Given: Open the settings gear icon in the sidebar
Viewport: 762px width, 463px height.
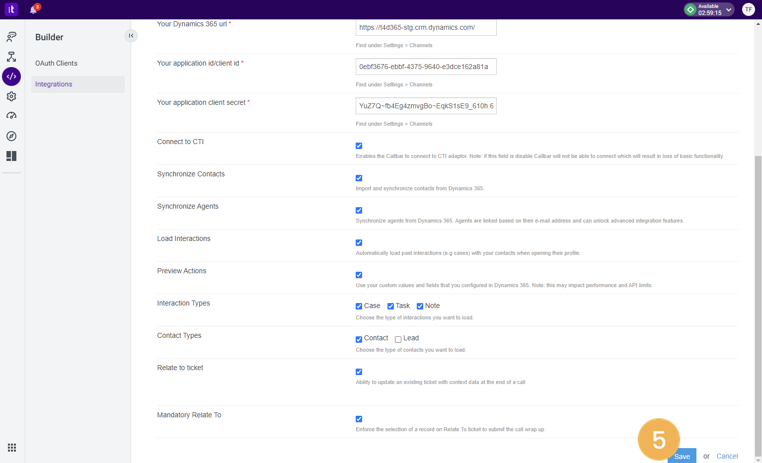Looking at the screenshot, I should 11,96.
